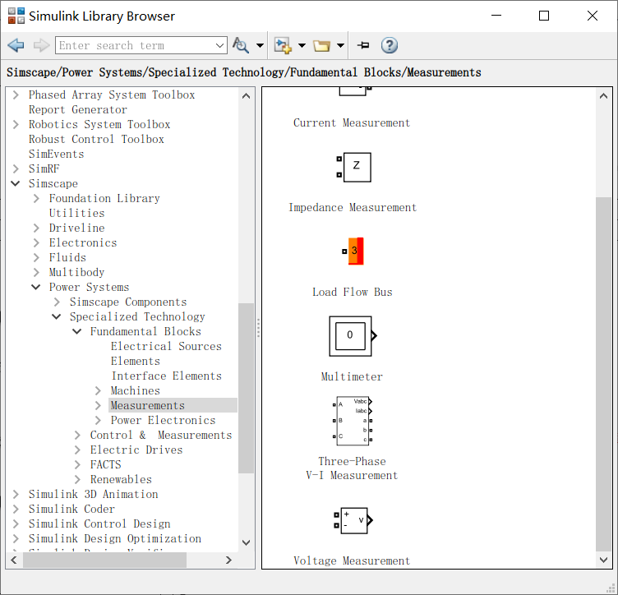Expand the Multibody node

coord(36,273)
